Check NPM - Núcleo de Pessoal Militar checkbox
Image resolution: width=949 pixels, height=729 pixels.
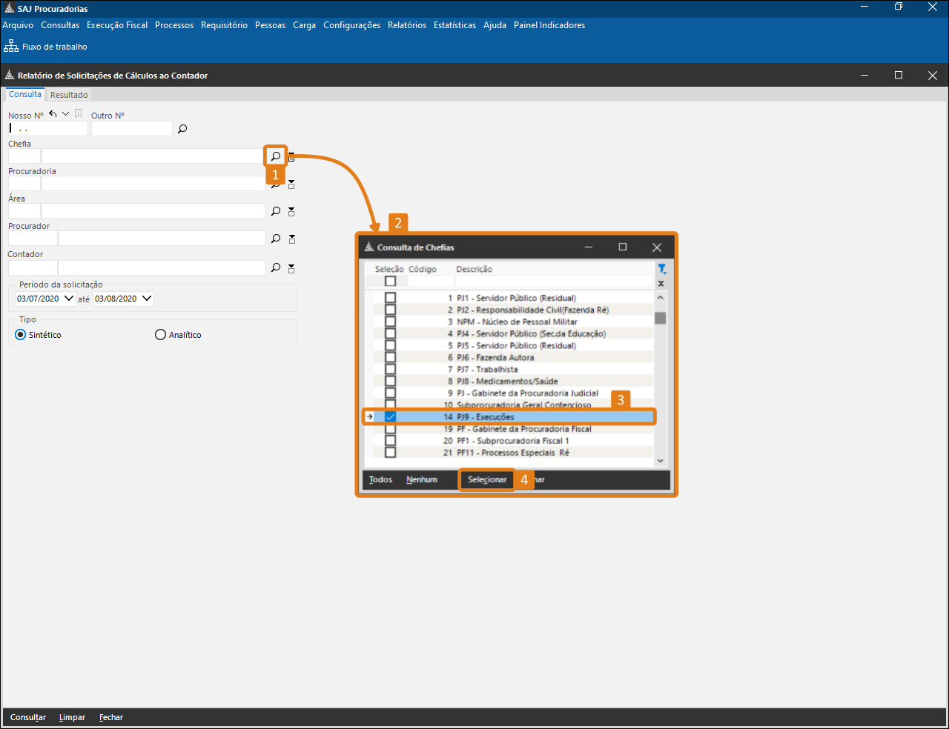tap(391, 322)
